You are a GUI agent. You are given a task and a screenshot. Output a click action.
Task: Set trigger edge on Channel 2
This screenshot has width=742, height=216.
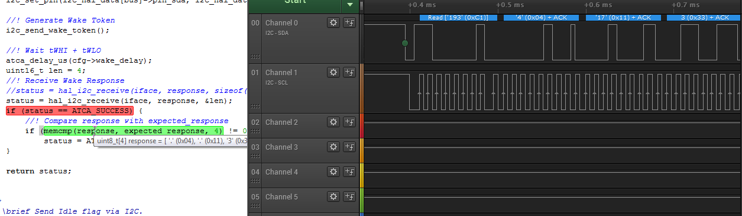pyautogui.click(x=349, y=122)
